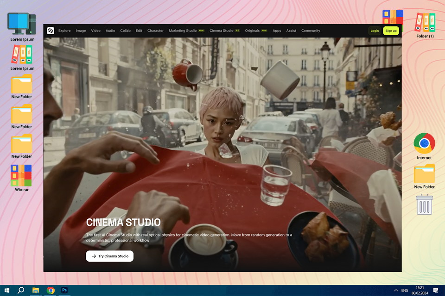
Task: Select the first New Folder below Lorem Ipsum binders
Action: (x=22, y=86)
